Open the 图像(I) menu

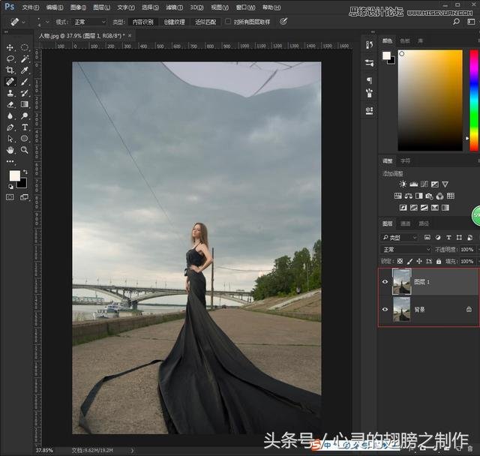(76, 7)
